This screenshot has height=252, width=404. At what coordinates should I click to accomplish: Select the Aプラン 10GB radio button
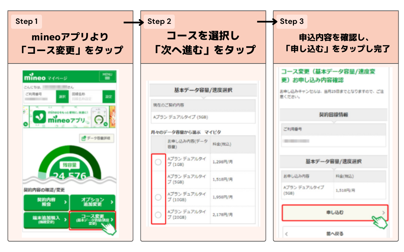tap(158, 197)
